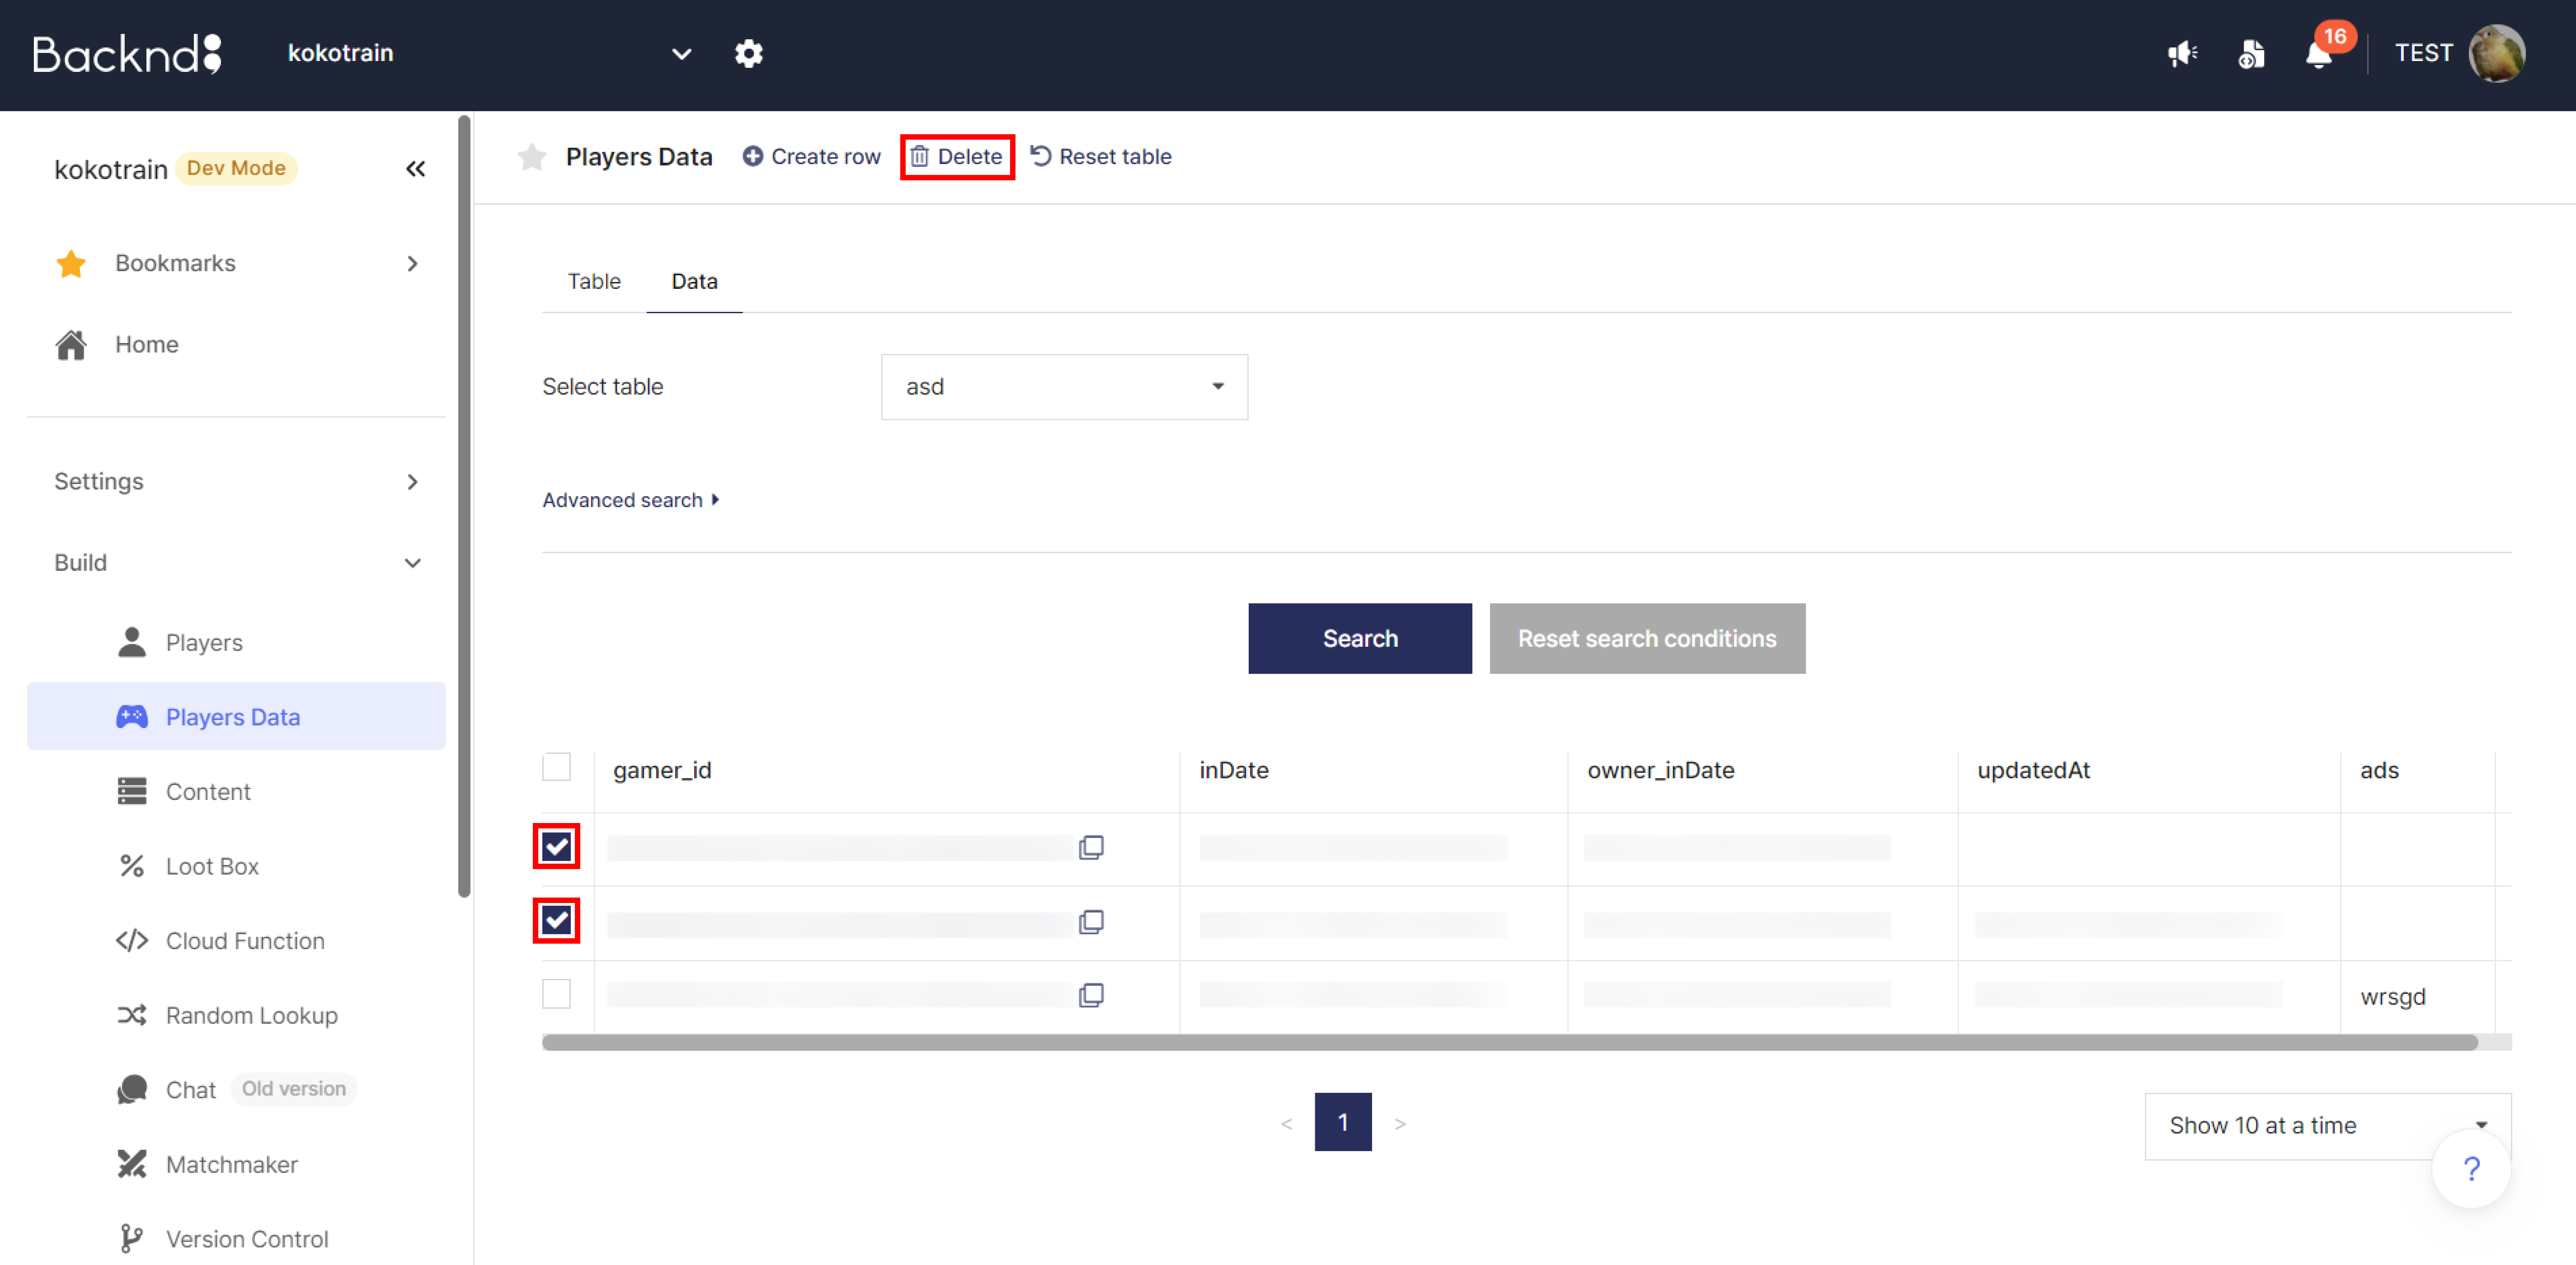
Task: Open Loot Box in the sidebar
Action: [236, 866]
